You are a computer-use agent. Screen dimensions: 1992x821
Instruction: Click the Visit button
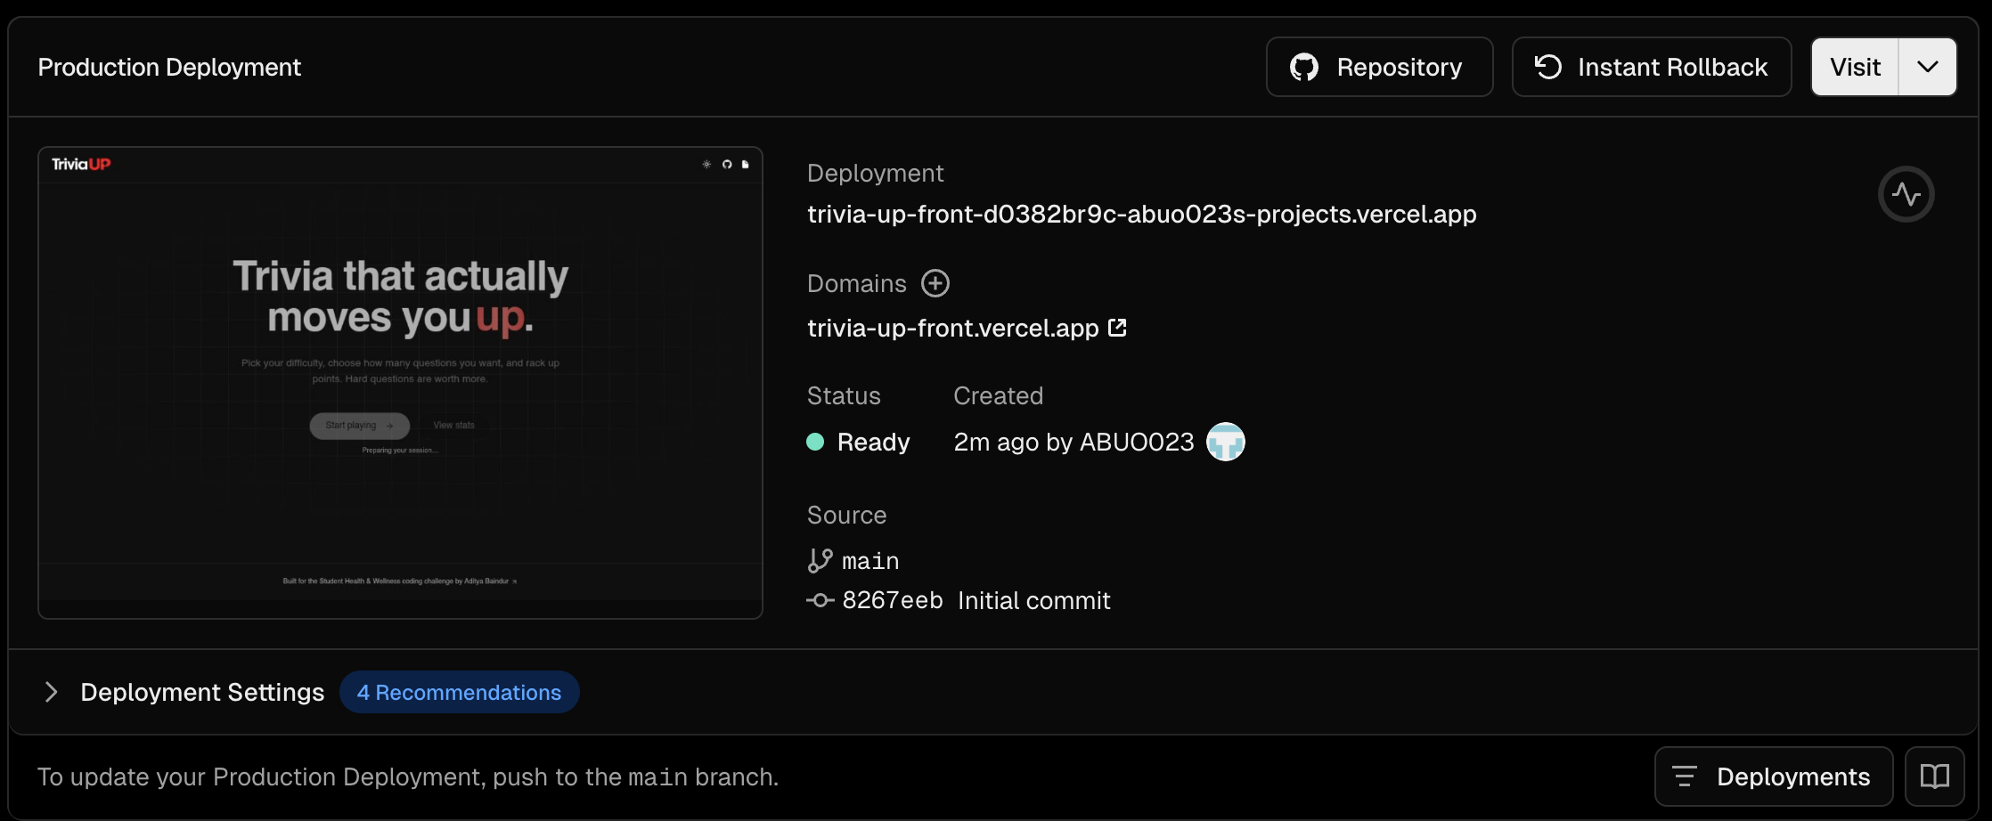[1855, 67]
